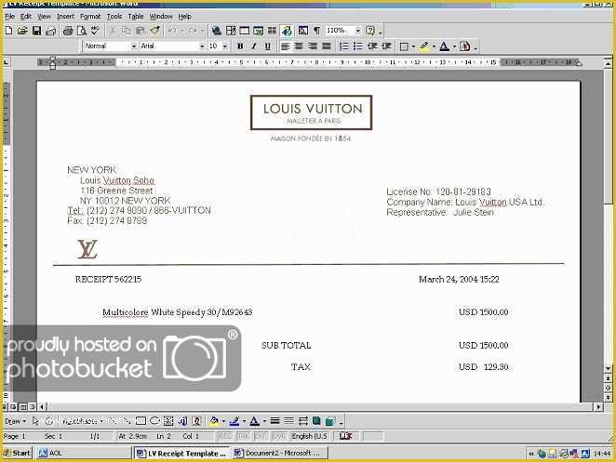Click the Numbering list icon
The height and width of the screenshot is (462, 616).
pyautogui.click(x=343, y=46)
